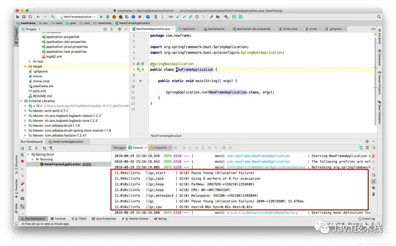Open the Java Enterprise tool window
Image resolution: width=396 pixels, height=246 pixels.
pyautogui.click(x=103, y=219)
